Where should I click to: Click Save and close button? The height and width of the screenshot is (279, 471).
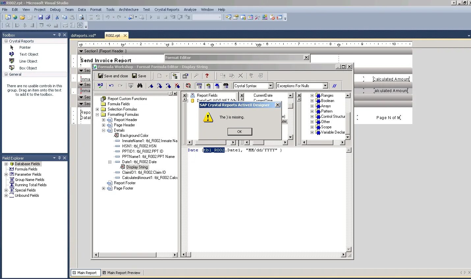(x=113, y=76)
